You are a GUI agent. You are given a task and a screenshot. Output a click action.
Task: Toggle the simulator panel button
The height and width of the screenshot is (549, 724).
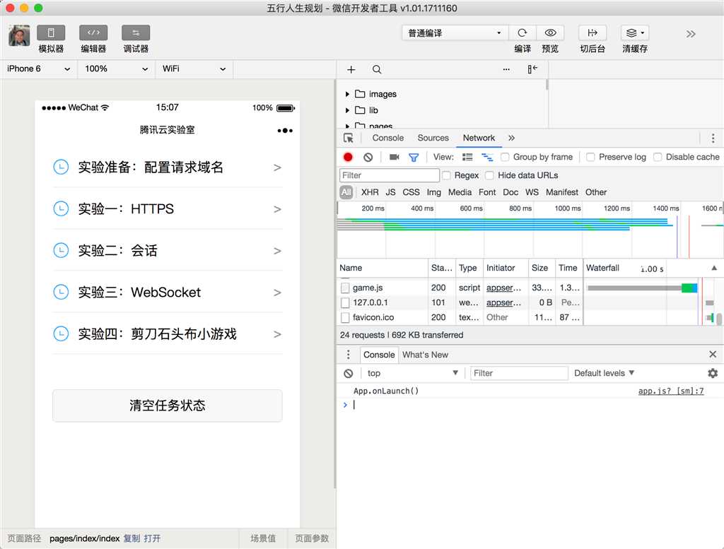pyautogui.click(x=51, y=33)
